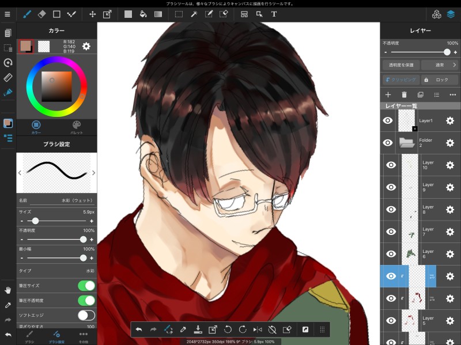Click the brush name field 水彩(ウェット)
The image size is (461, 345).
coord(62,200)
